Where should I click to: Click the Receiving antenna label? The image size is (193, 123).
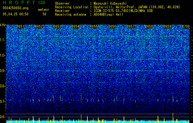click(71, 14)
